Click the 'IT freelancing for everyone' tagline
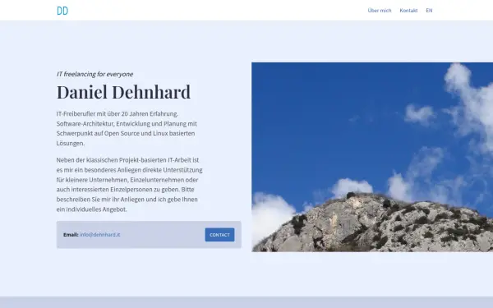The height and width of the screenshot is (308, 493). pyautogui.click(x=95, y=74)
